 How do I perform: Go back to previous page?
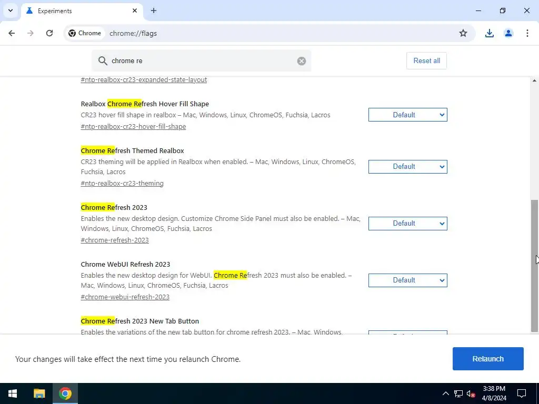click(12, 33)
